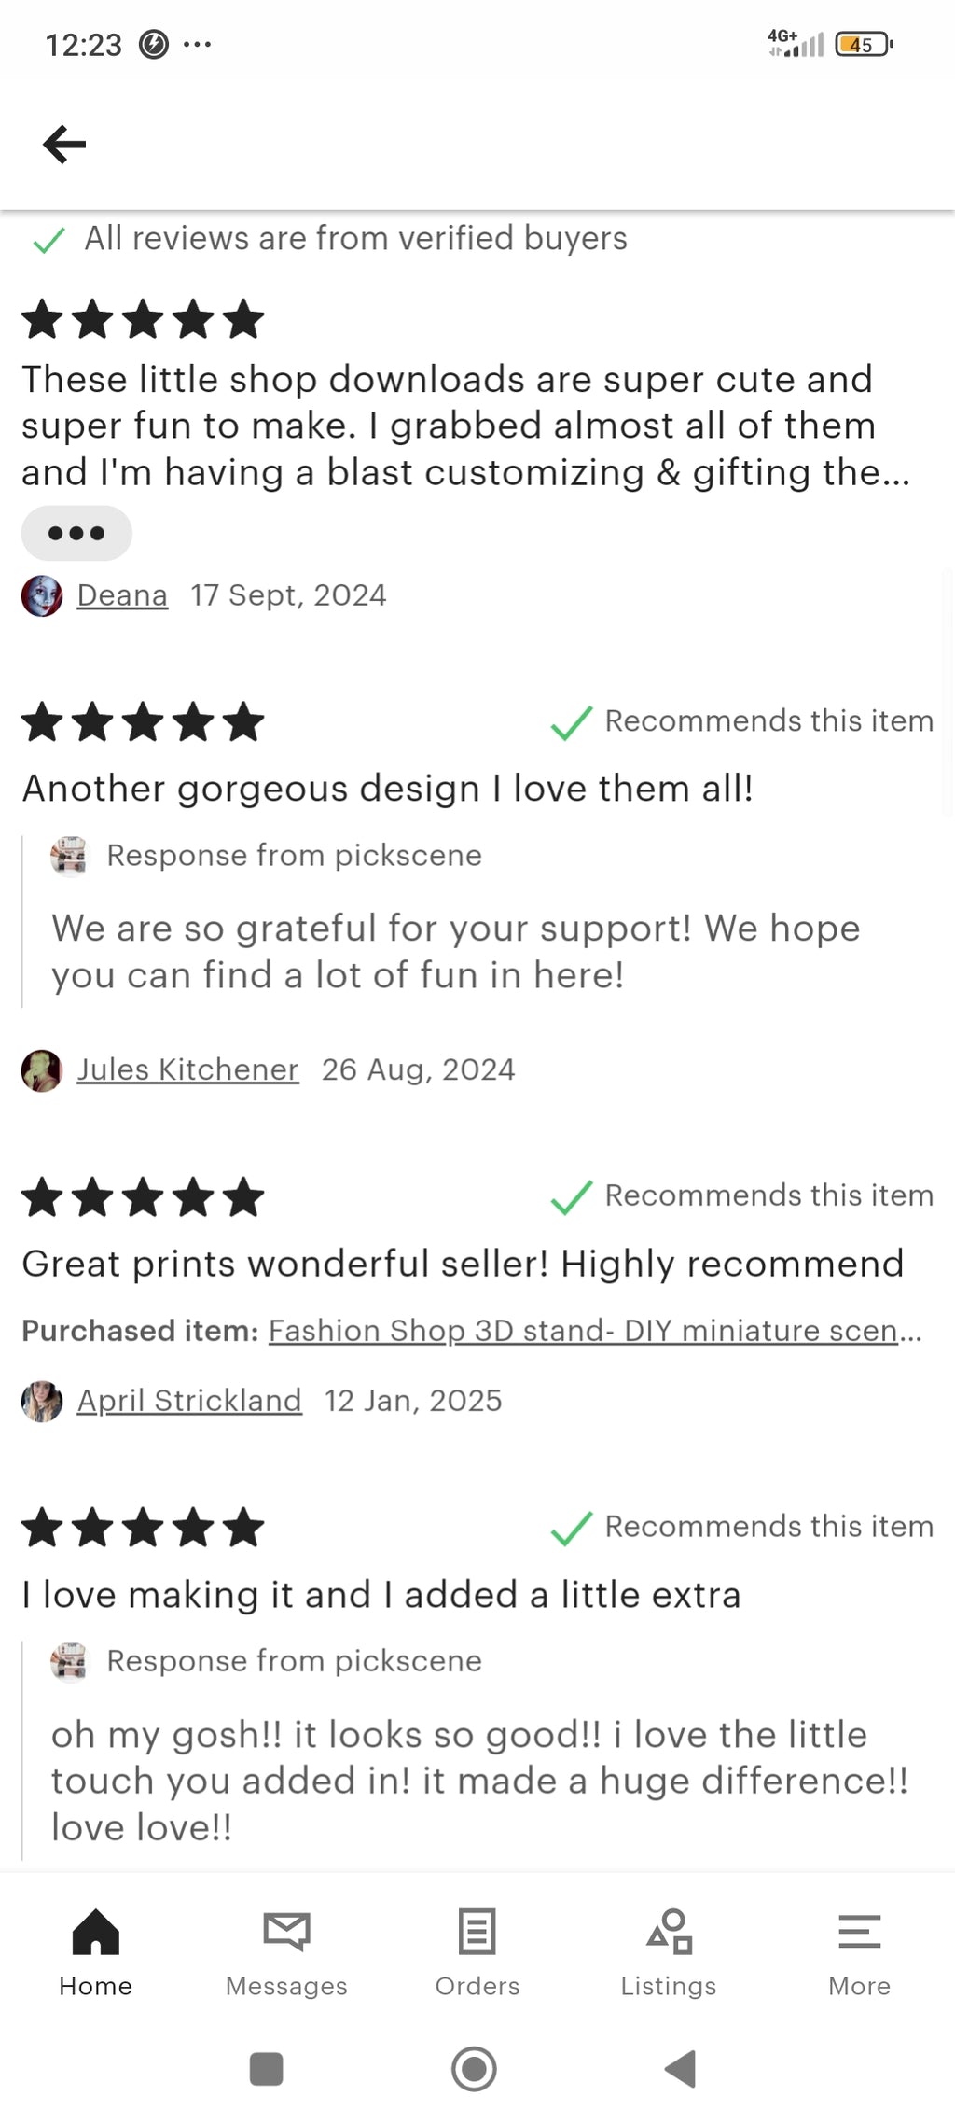Tap Jules Kitchener's avatar thumbnail
The width and height of the screenshot is (955, 2124).
point(42,1070)
